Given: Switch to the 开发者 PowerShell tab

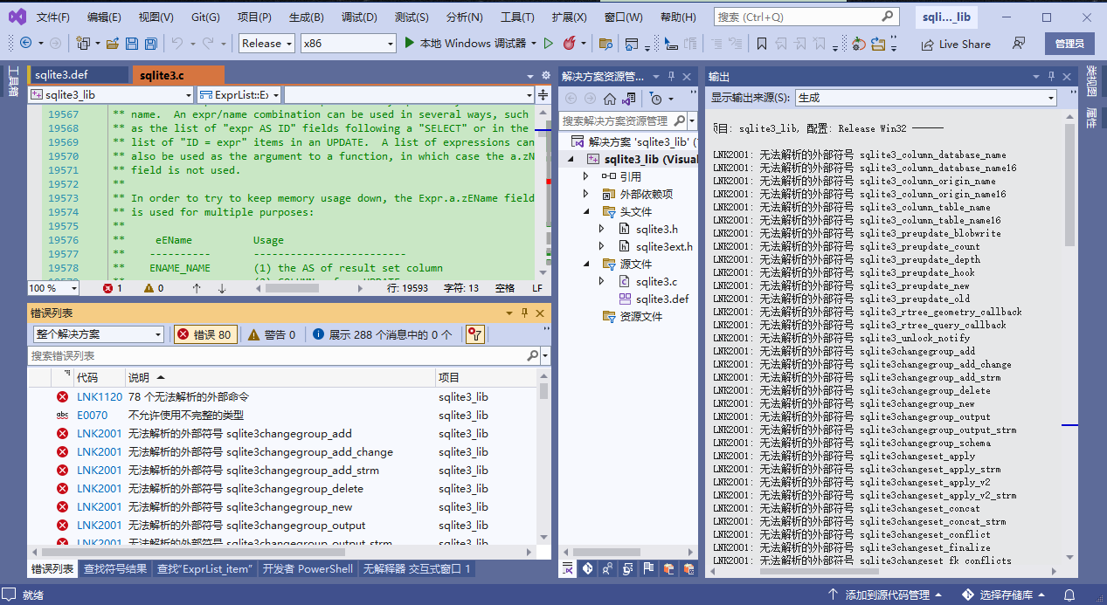Looking at the screenshot, I should [308, 568].
